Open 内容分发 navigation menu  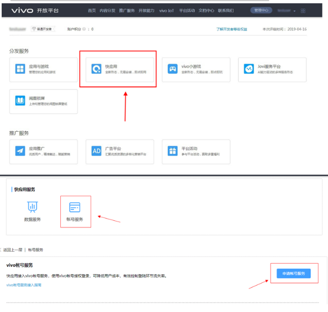pyautogui.click(x=108, y=10)
